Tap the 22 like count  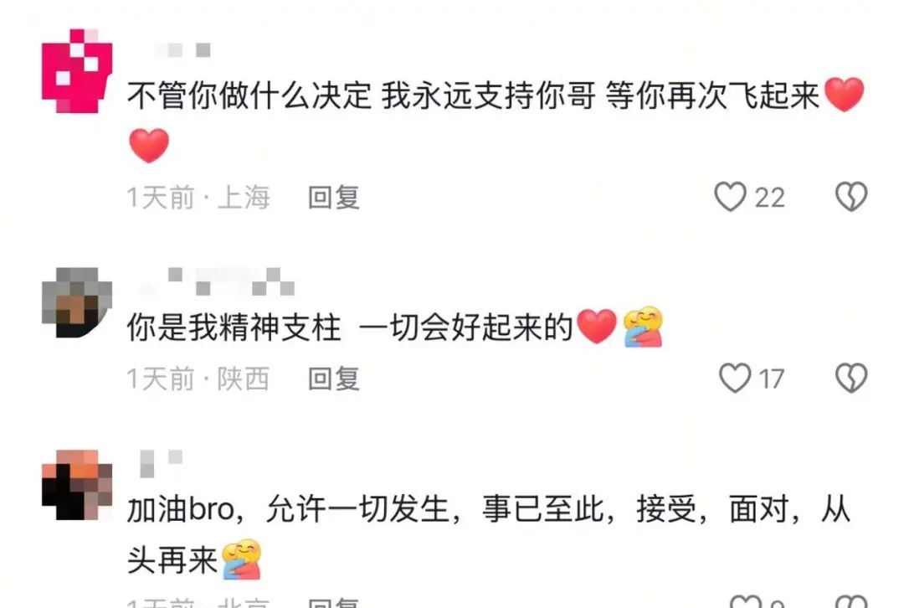point(770,198)
